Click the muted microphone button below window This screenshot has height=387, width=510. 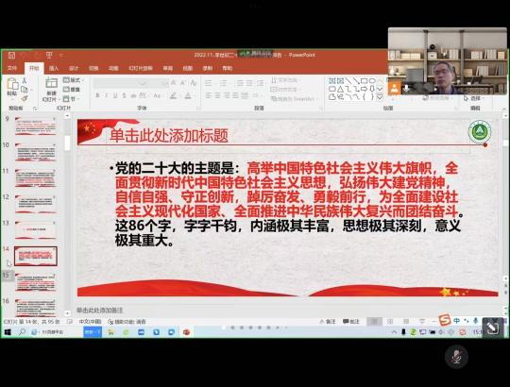tap(457, 357)
